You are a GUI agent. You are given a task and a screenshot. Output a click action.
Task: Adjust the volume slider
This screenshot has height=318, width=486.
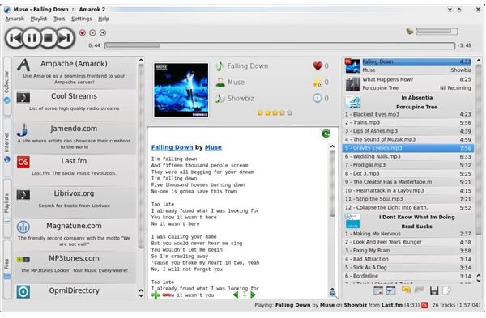(x=437, y=31)
